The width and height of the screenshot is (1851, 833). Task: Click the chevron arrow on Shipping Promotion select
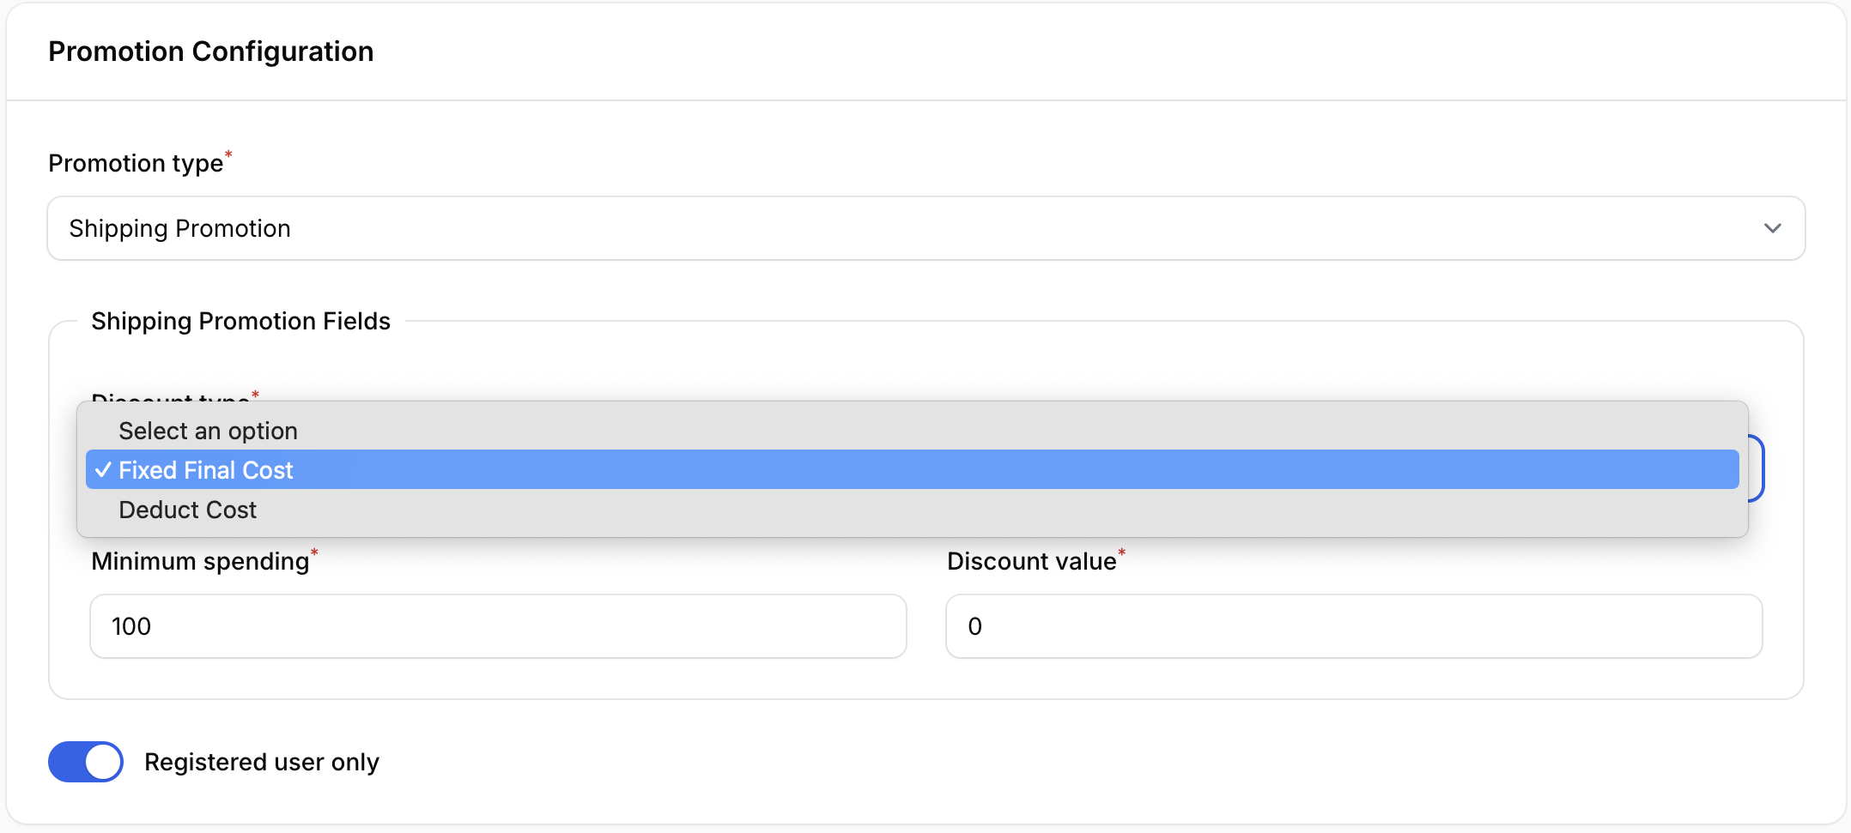(1772, 228)
